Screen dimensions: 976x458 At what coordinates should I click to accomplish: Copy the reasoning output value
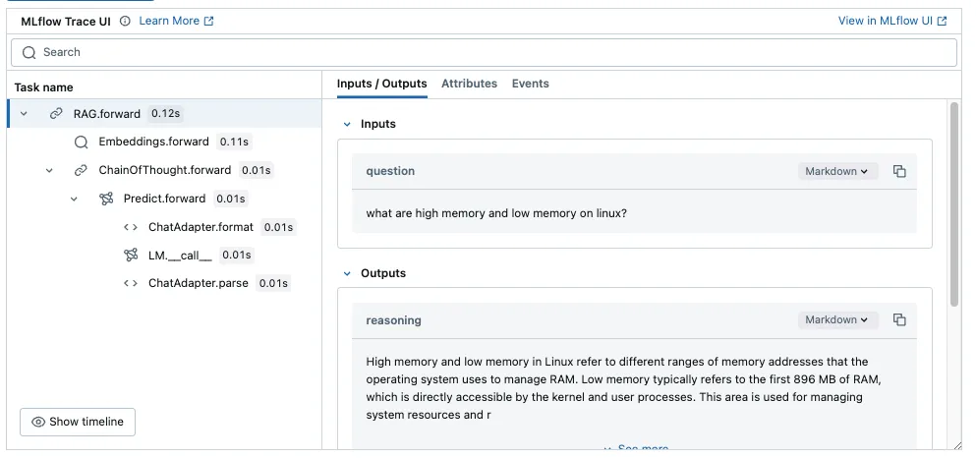(899, 319)
